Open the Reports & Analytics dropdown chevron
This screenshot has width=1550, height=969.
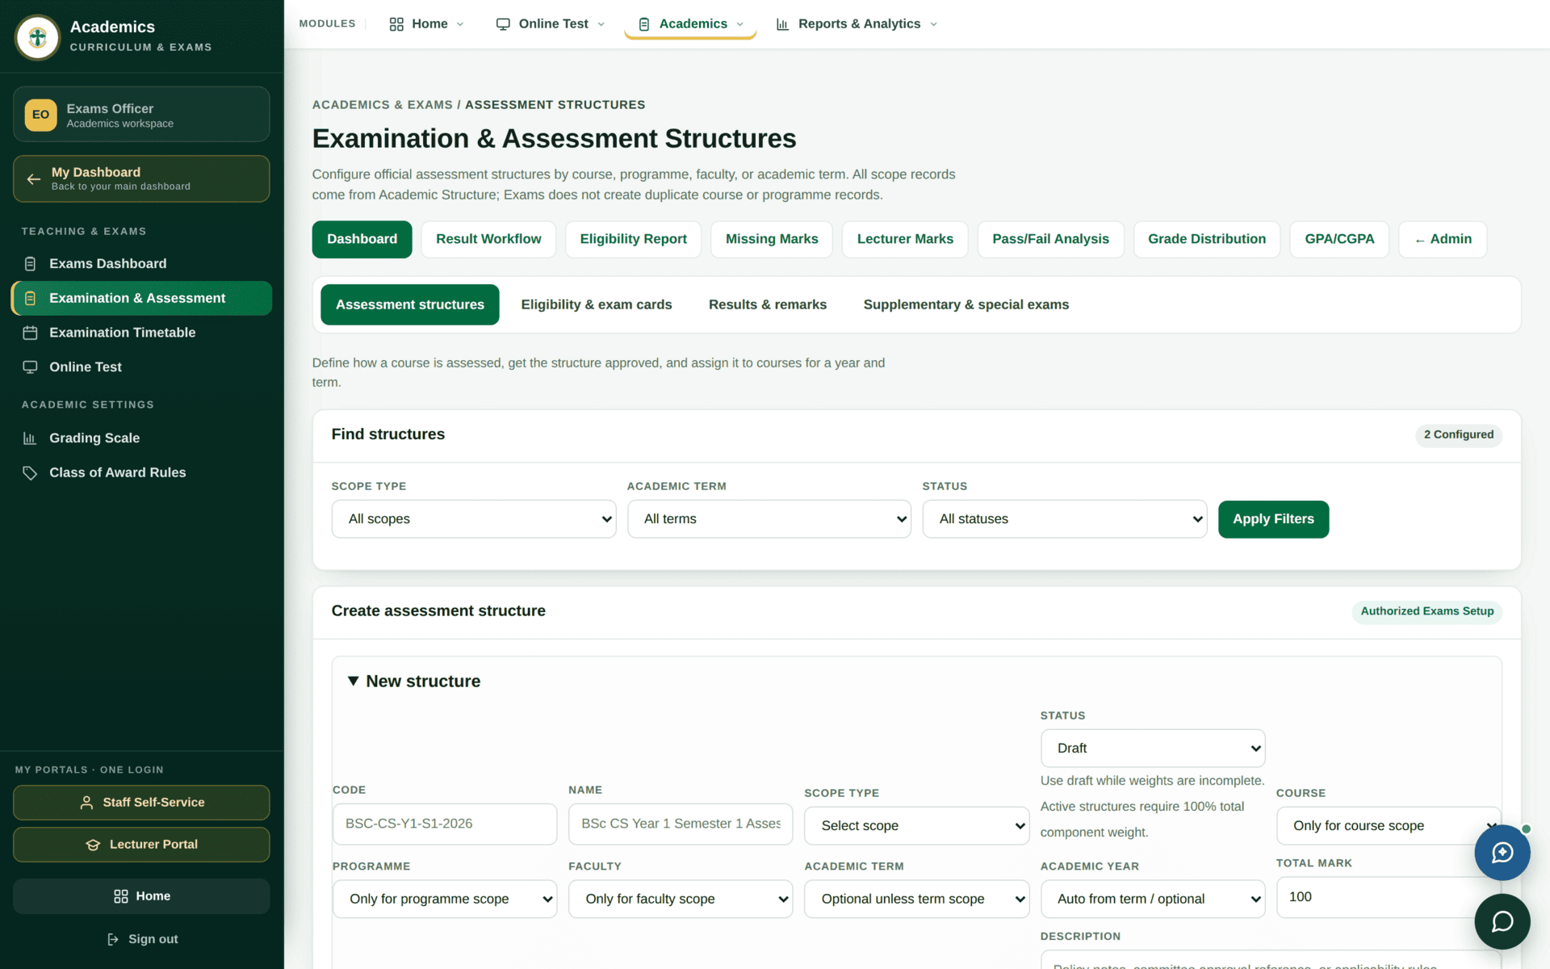tap(933, 24)
